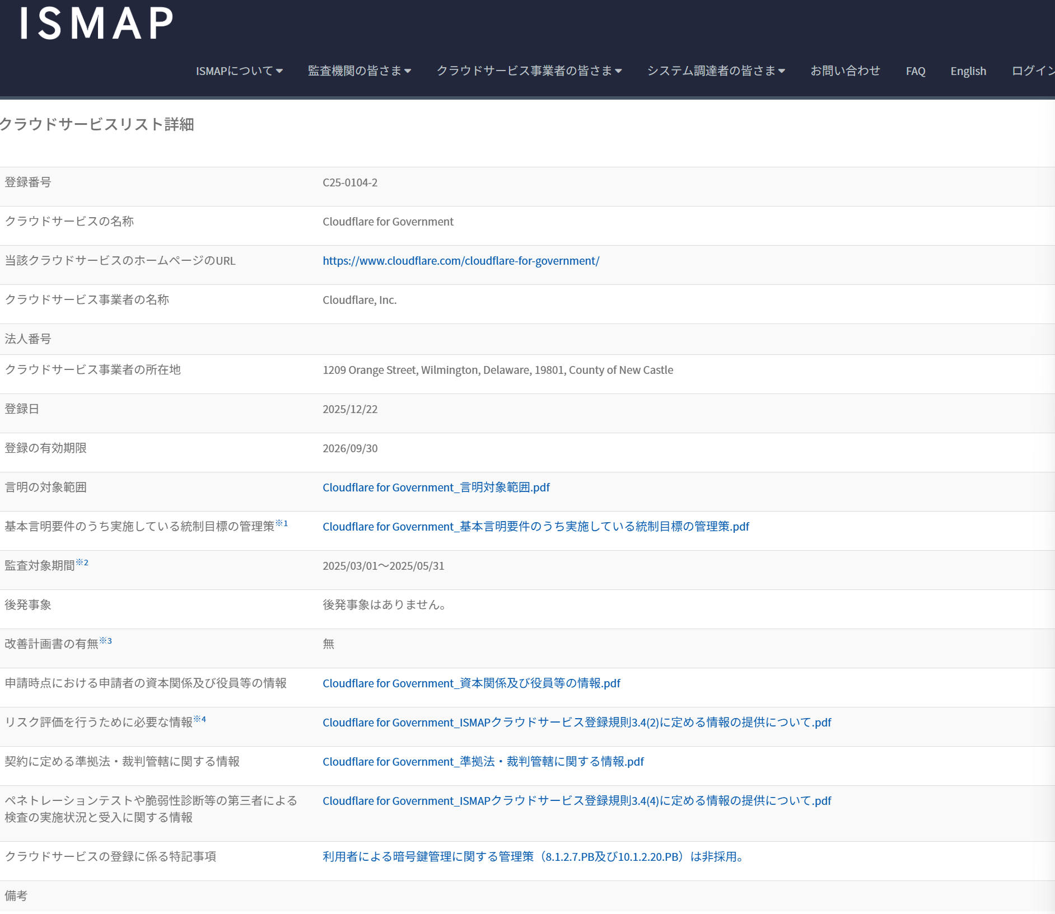Click footnote ※2 beside 監査対象期間
This screenshot has width=1055, height=914.
[82, 563]
